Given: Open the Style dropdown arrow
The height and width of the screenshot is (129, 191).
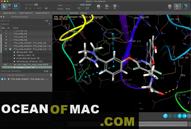Looking at the screenshot, I should click(x=102, y=6).
